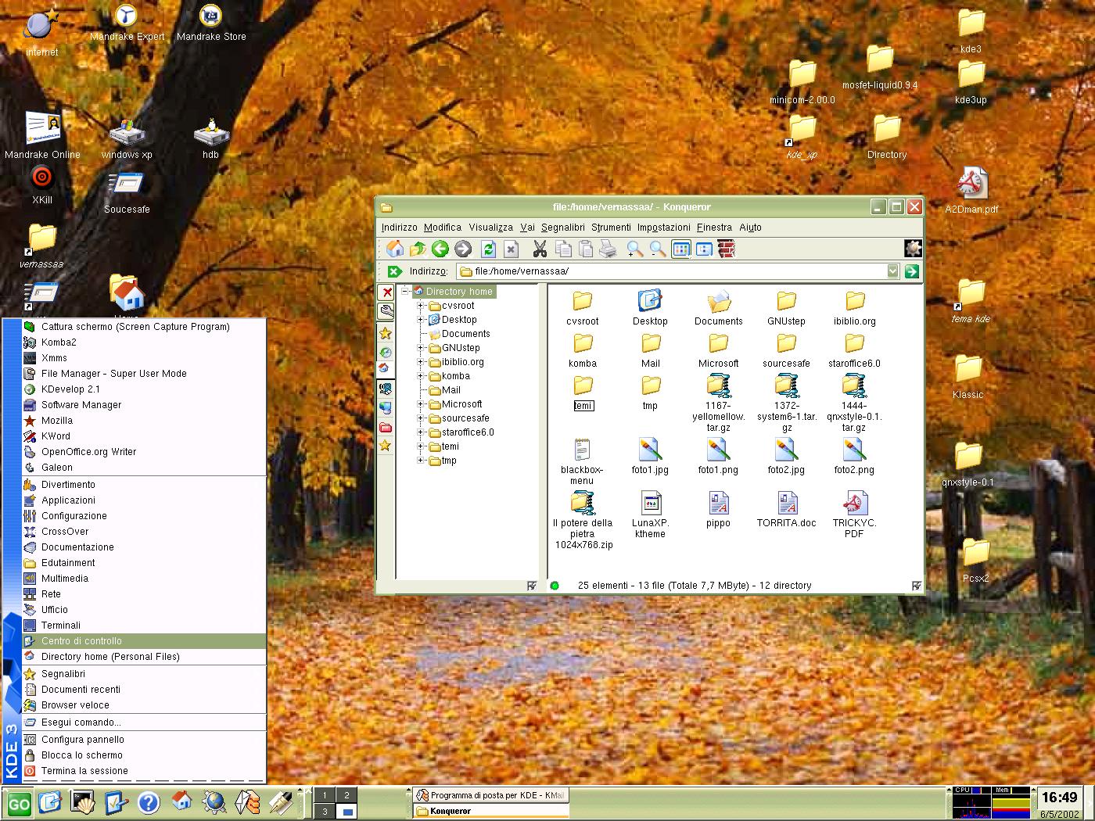Viewport: 1095px width, 821px height.
Task: Switch to virtual desktop 3
Action: click(325, 812)
